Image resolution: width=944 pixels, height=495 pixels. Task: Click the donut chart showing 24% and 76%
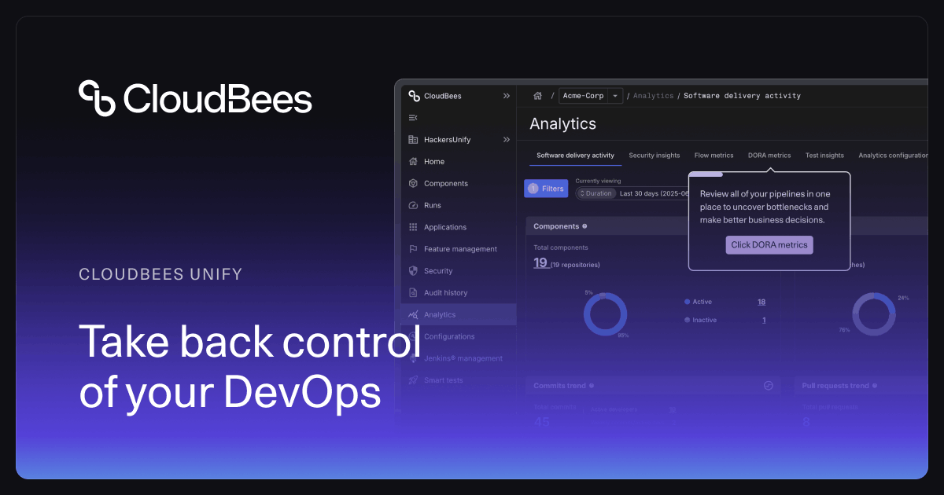pyautogui.click(x=874, y=314)
